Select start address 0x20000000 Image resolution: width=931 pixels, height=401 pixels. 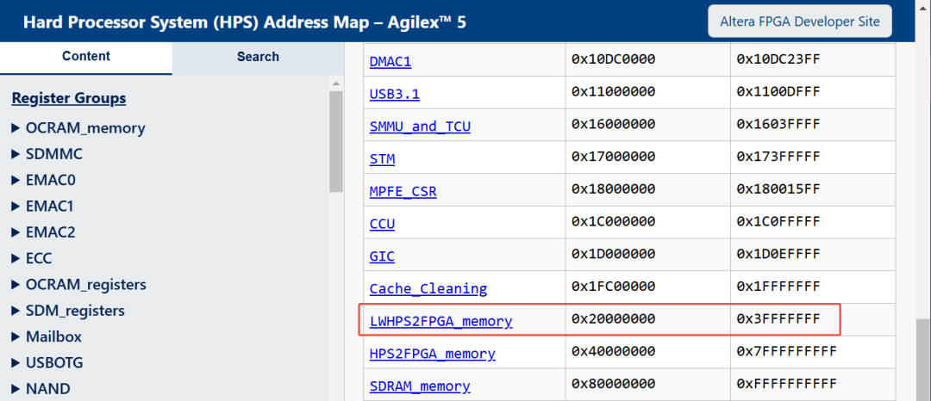[x=614, y=319]
